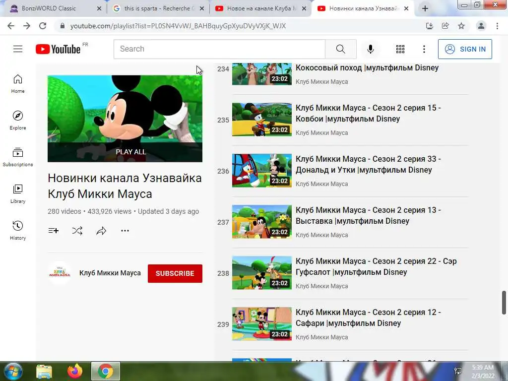Open Windows Explorer from taskbar
Image resolution: width=508 pixels, height=381 pixels.
pos(44,371)
